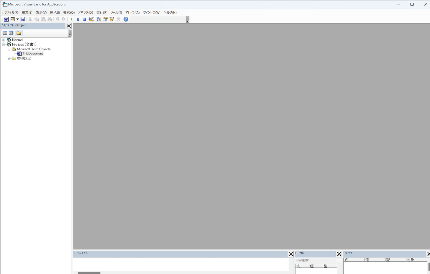Open the Properties Window toolbar icon
Viewport: 430px width, 274px height.
(105, 19)
